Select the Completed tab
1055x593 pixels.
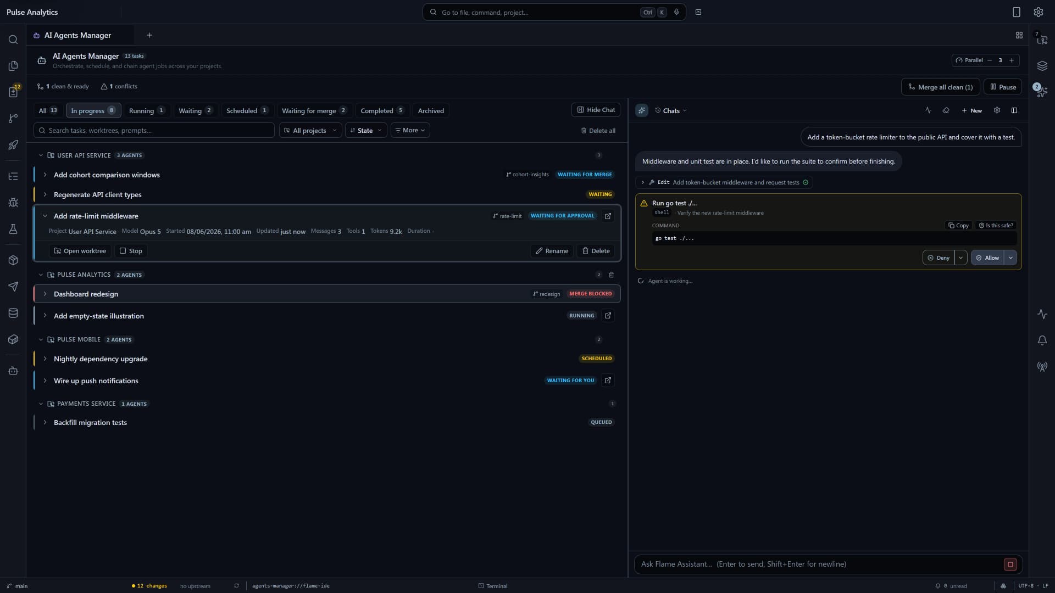click(x=382, y=110)
